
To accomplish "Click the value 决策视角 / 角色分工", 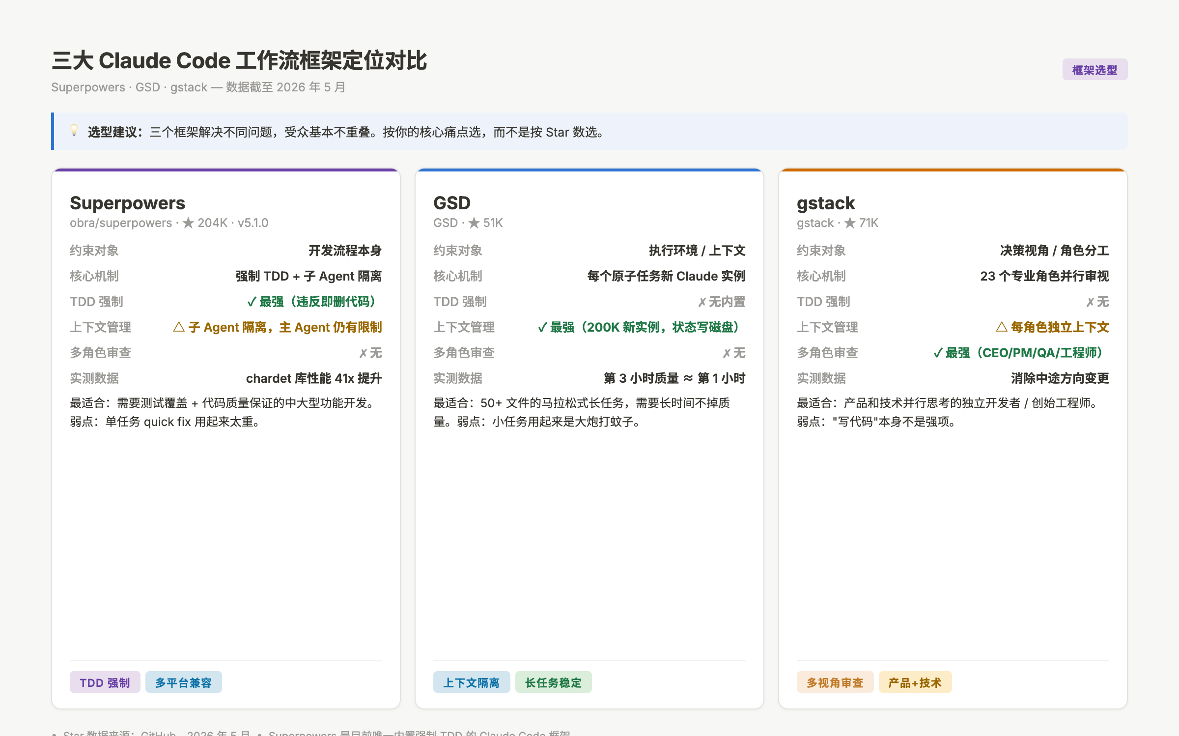I will coord(1054,251).
